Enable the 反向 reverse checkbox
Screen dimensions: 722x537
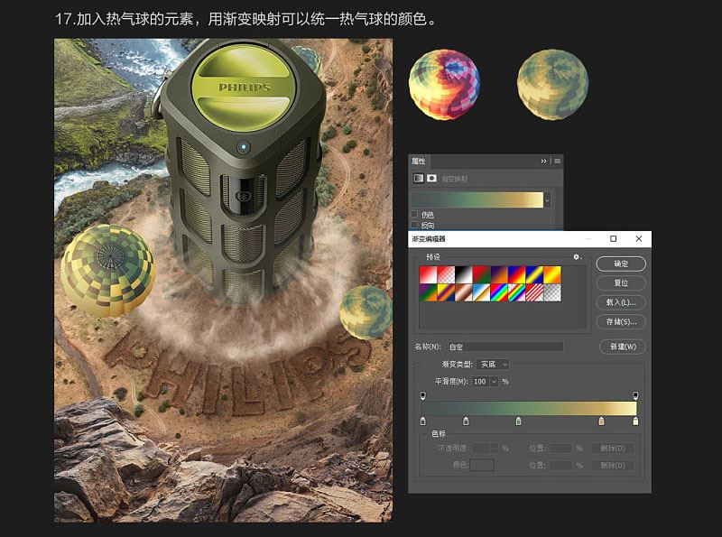pos(412,222)
